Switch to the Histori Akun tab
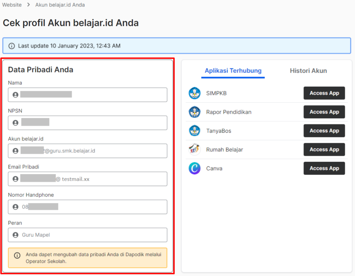The height and width of the screenshot is (276, 355). [x=308, y=71]
